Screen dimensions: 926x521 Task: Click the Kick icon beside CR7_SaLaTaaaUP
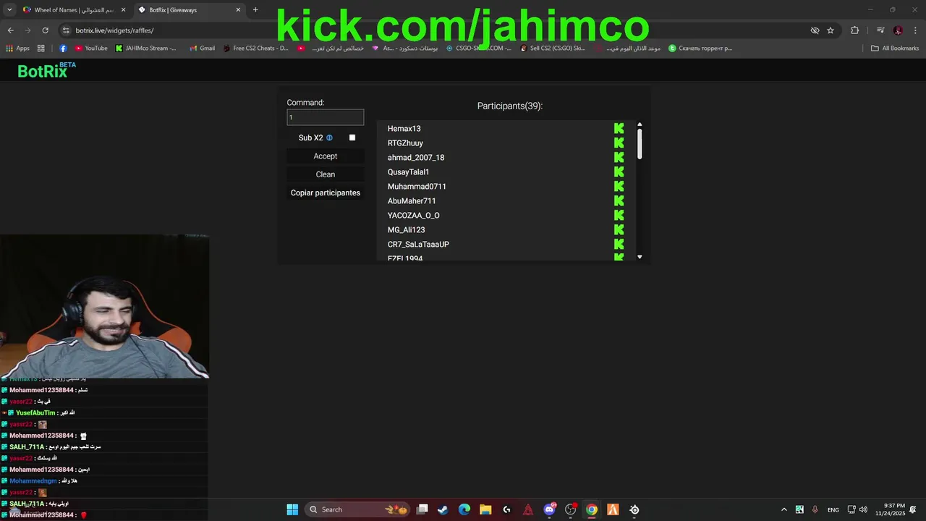(619, 245)
